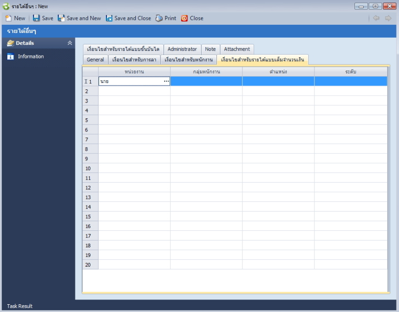Select row header number 5

coord(90,120)
